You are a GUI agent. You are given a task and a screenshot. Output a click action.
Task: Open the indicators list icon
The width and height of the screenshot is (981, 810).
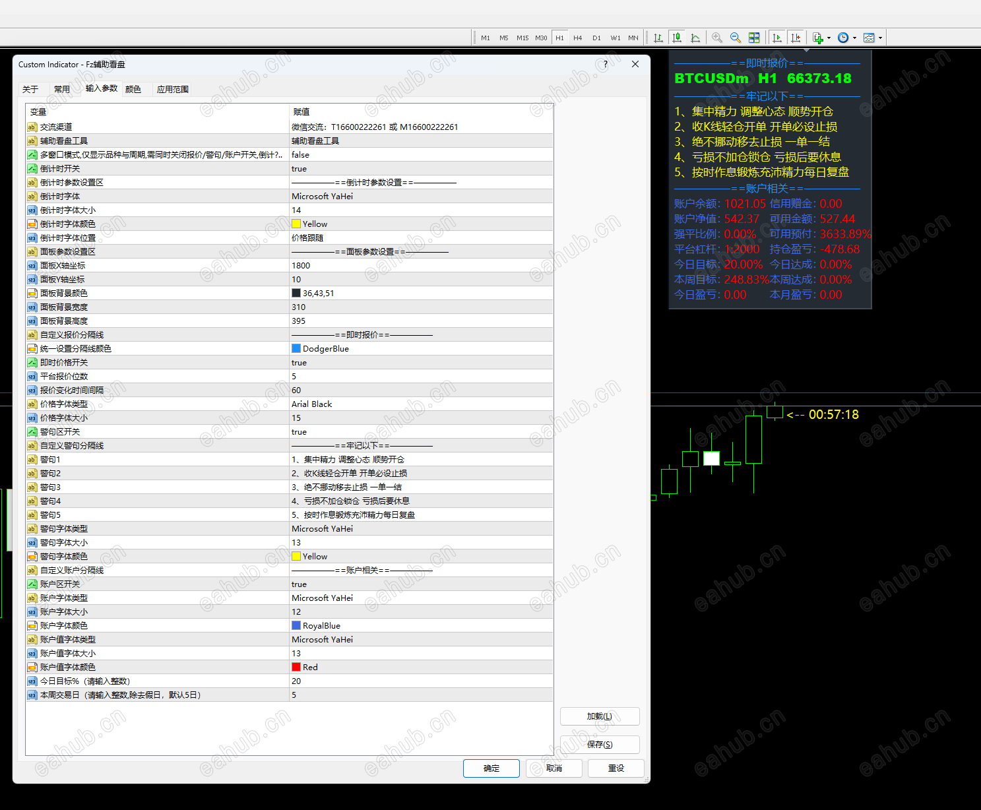pos(818,38)
